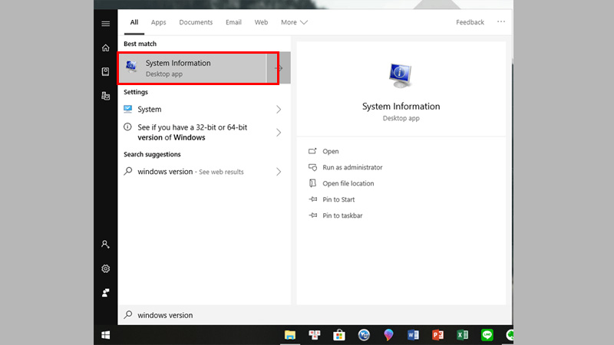The image size is (614, 345).
Task: Switch to the Documents tab
Action: (196, 22)
